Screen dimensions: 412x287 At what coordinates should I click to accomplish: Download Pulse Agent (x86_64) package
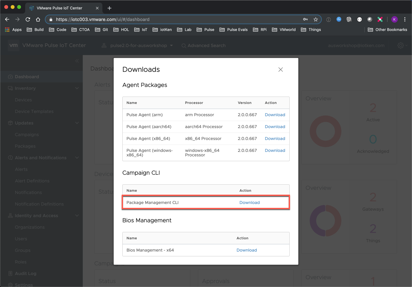coord(275,139)
